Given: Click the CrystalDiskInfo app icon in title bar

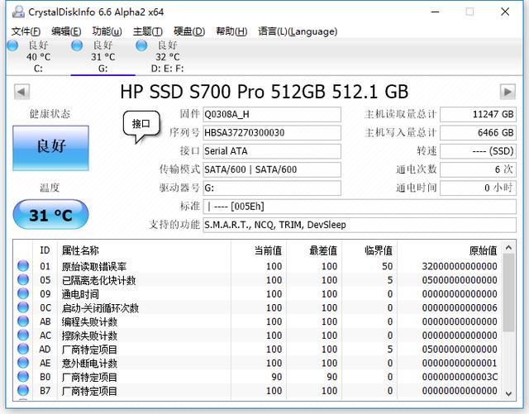Looking at the screenshot, I should [x=15, y=12].
